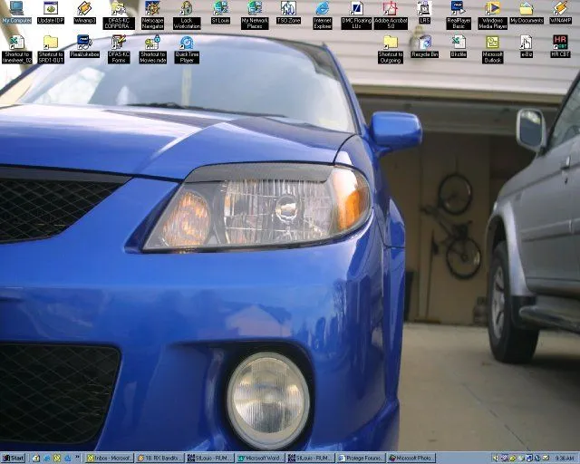
Task: Select the My Network Places icon
Action: coord(255,9)
